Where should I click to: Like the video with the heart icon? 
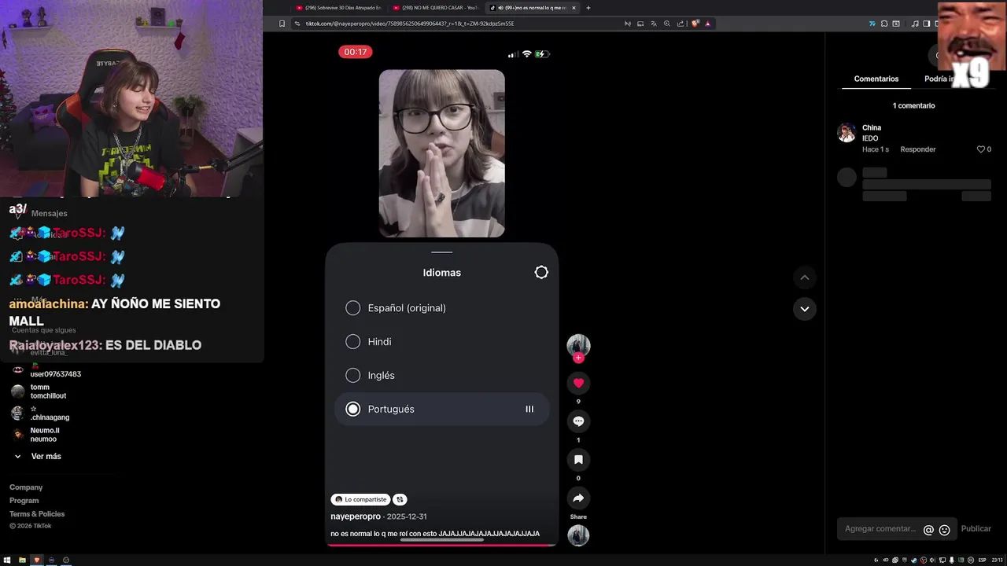(578, 383)
